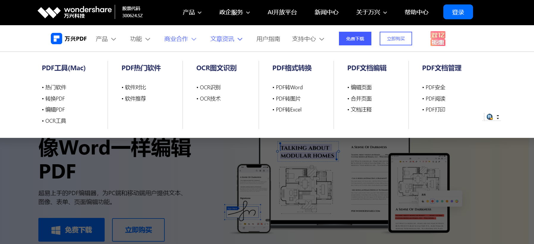Open the 合并页面 link

pyautogui.click(x=361, y=98)
